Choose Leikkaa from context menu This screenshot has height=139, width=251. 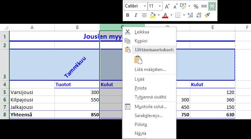pyautogui.click(x=149, y=32)
